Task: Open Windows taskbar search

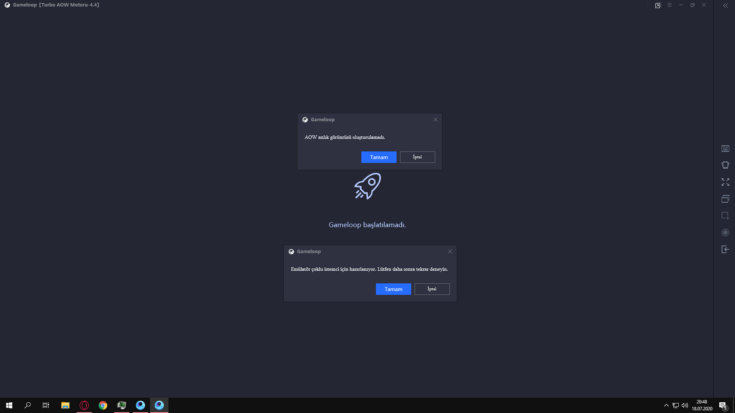Action: (x=28, y=405)
